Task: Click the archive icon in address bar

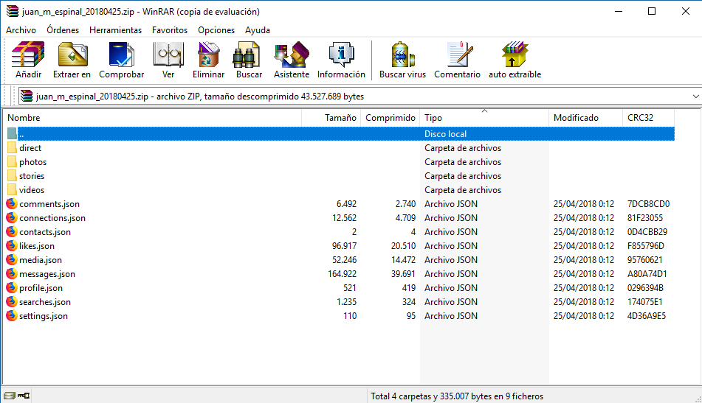Action: click(27, 96)
